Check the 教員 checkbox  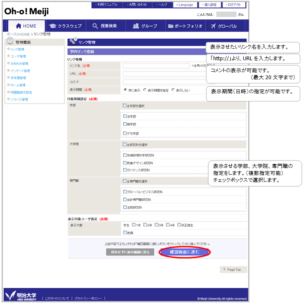[125, 233]
